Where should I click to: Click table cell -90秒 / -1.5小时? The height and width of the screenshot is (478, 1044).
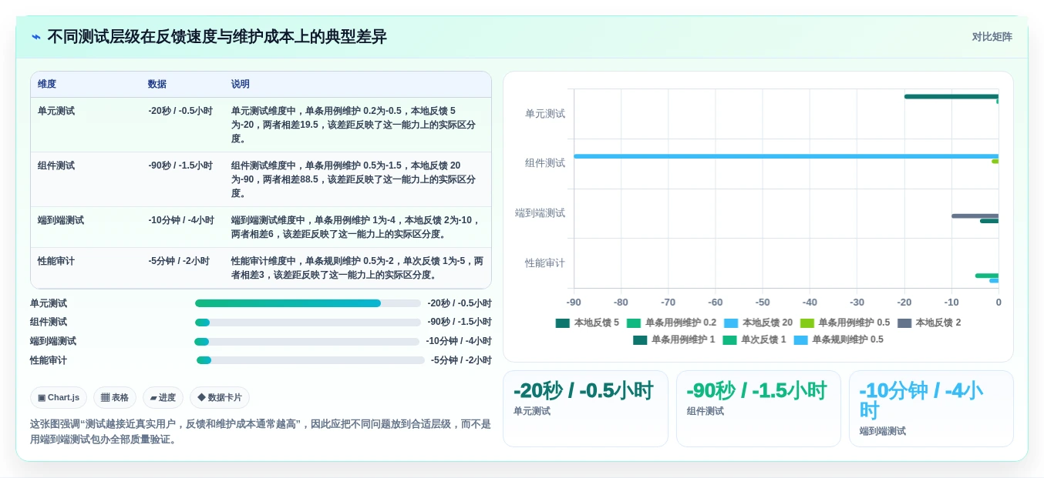180,165
